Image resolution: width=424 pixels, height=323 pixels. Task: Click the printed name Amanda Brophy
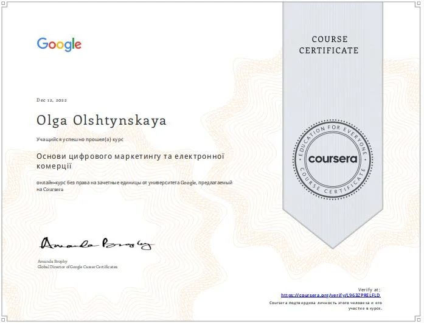pyautogui.click(x=52, y=261)
